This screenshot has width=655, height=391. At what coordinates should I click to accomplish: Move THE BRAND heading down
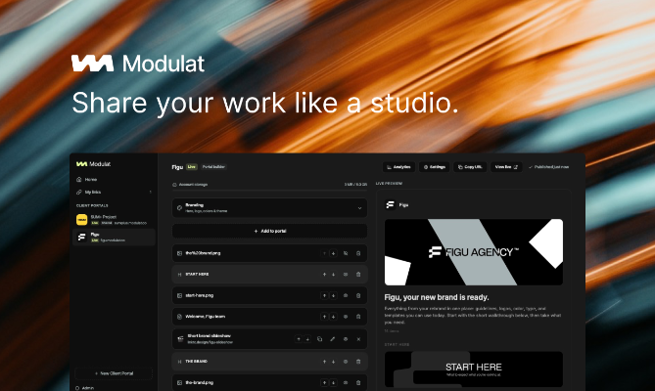[x=333, y=362]
